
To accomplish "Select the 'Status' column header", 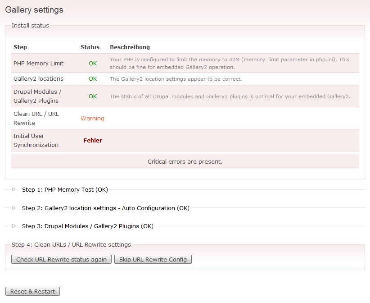I will 90,47.
